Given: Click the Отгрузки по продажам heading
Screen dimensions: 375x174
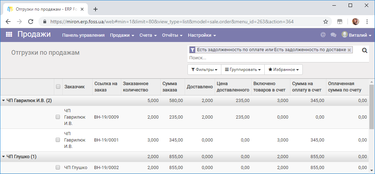Looking at the screenshot, I should [45, 53].
